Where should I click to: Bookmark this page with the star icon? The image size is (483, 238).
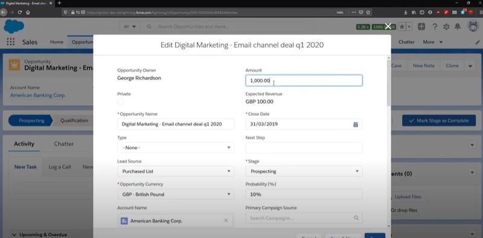(368, 13)
